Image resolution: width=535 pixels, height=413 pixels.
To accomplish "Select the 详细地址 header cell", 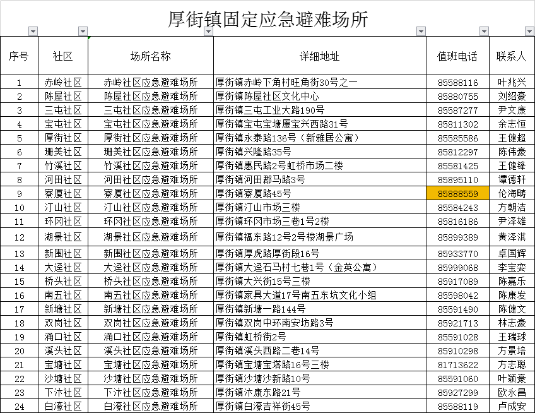I will click(x=319, y=56).
